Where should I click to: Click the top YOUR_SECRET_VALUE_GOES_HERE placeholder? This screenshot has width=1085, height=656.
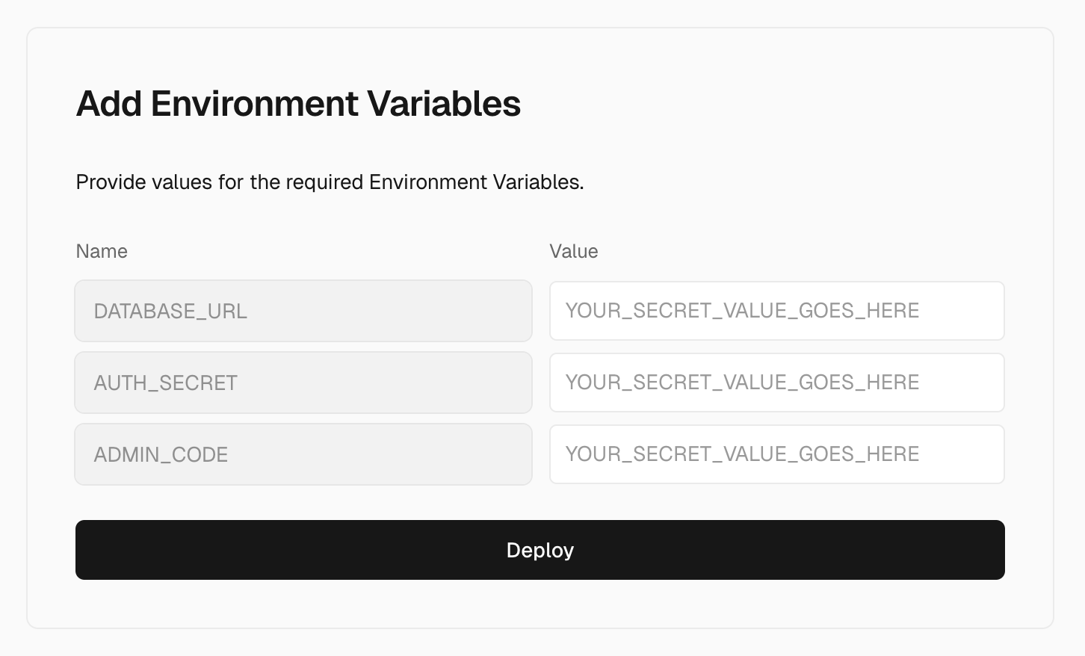[x=742, y=311]
